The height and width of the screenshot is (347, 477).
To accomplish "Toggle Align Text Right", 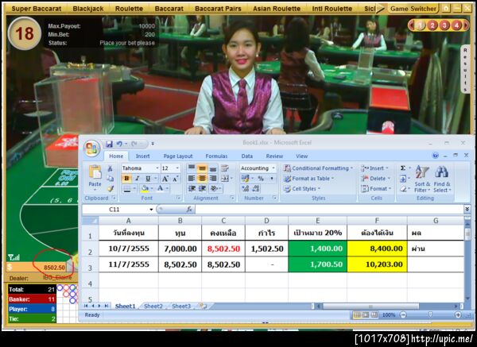I will point(213,179).
